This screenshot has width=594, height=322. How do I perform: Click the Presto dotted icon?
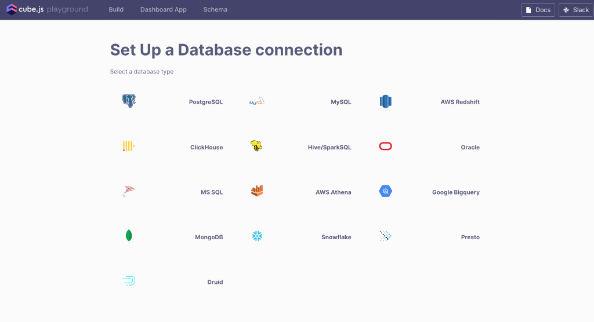click(385, 236)
